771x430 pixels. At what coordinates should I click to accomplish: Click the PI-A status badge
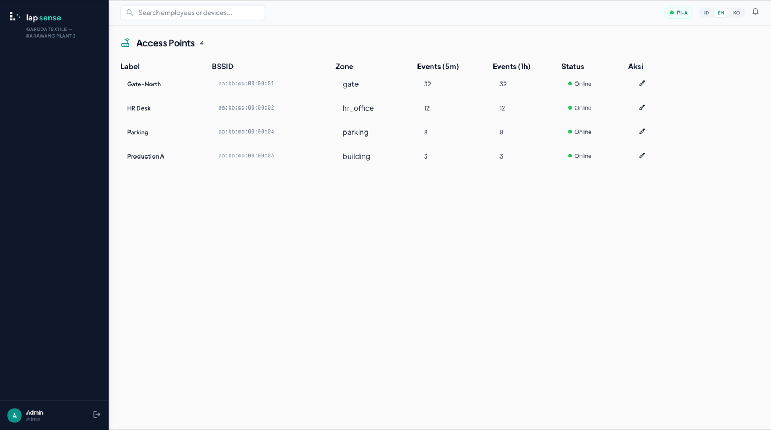pos(678,13)
